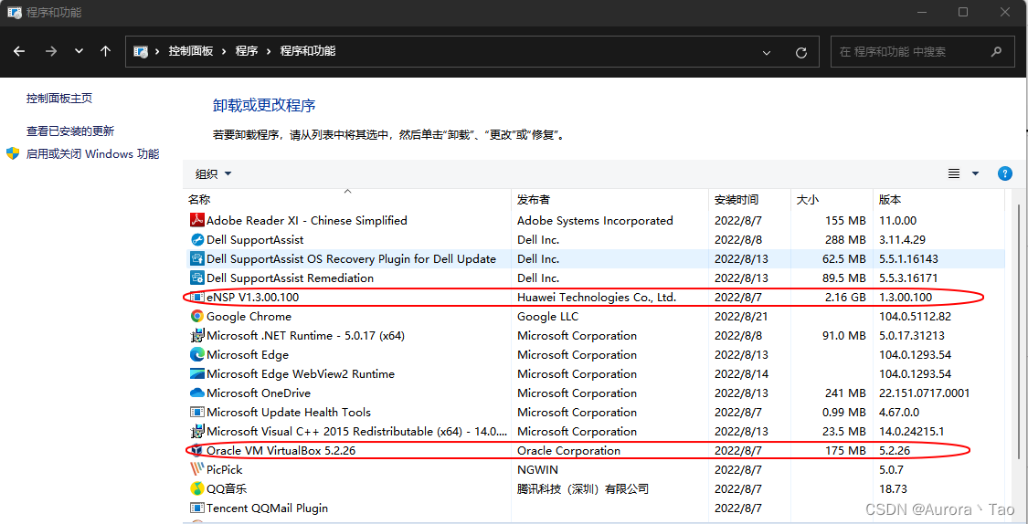Click the Microsoft Edge icon

point(197,354)
